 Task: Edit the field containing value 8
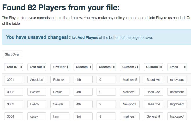(106, 117)
